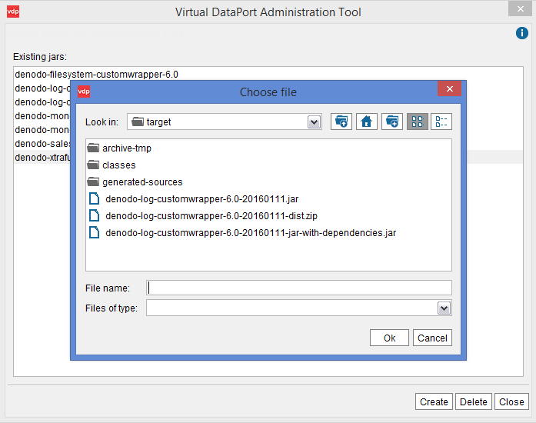Create a new folder icon
Screen dimensions: 536x423
391,122
